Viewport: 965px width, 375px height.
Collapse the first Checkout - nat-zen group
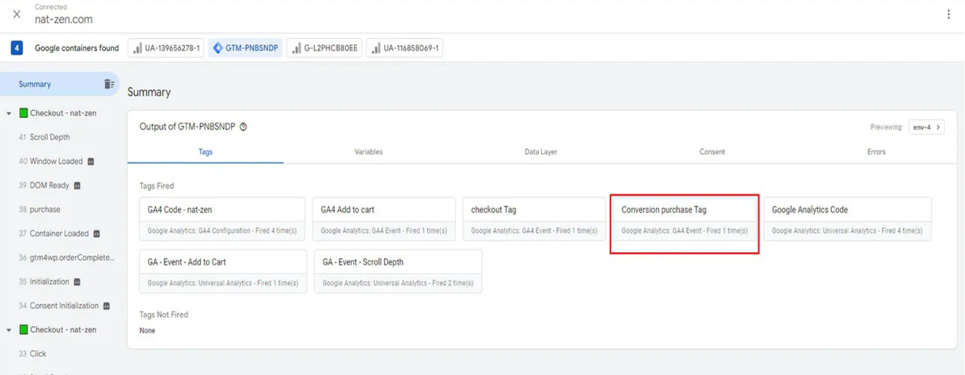coord(9,114)
